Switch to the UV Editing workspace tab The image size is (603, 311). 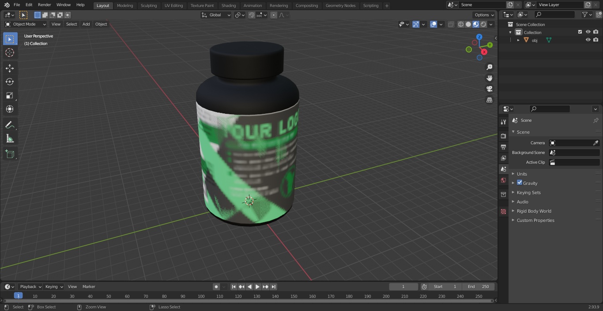point(173,6)
